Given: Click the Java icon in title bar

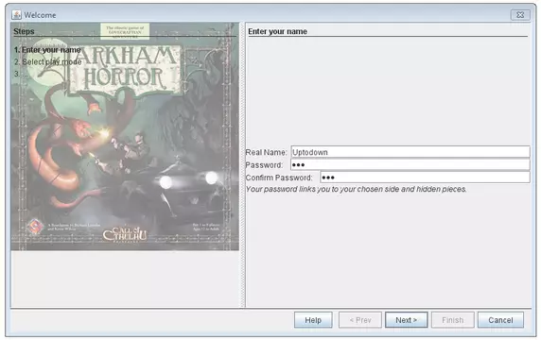Looking at the screenshot, I should coord(16,15).
